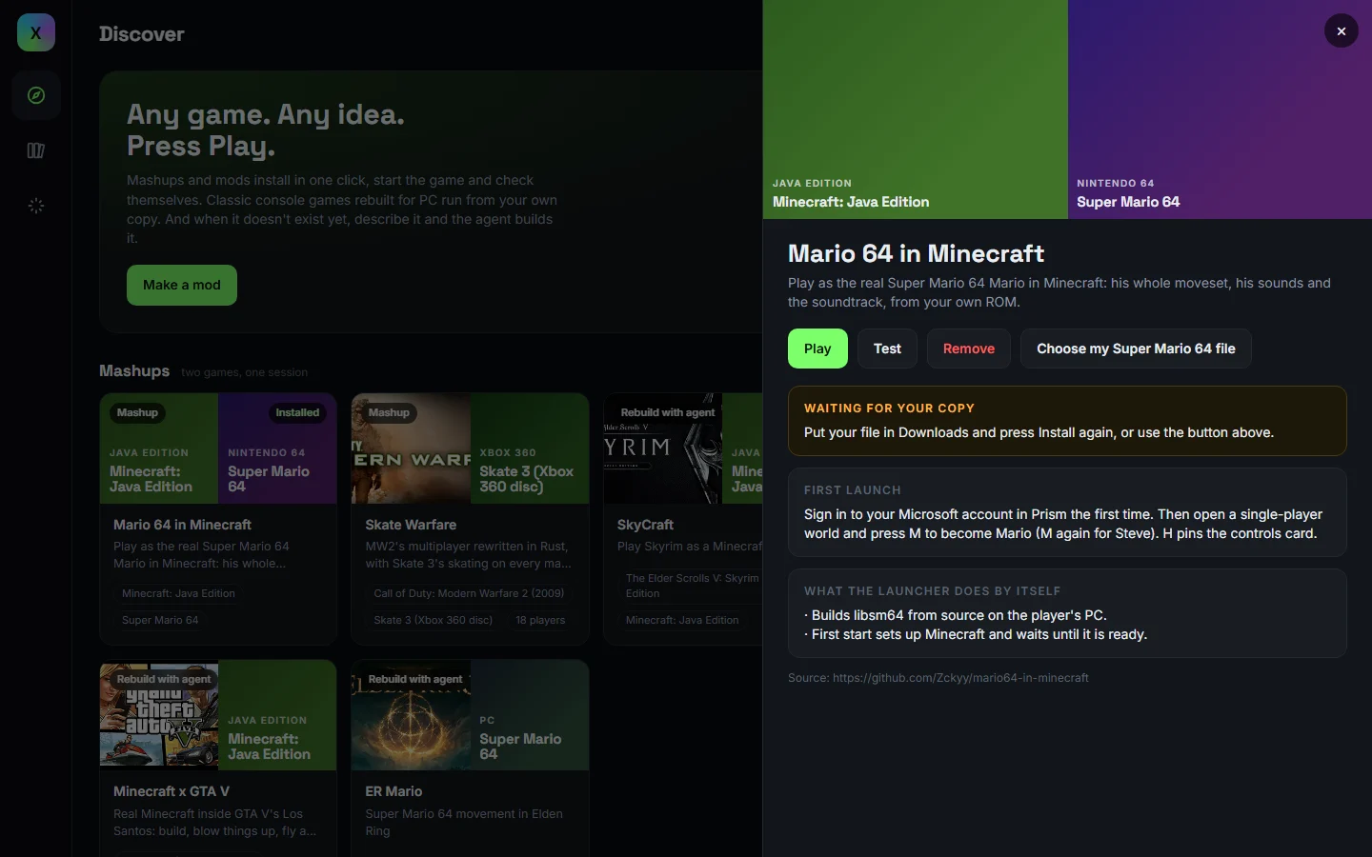Open the ER Mario card
Viewport: 1372px width, 857px height.
(x=470, y=757)
